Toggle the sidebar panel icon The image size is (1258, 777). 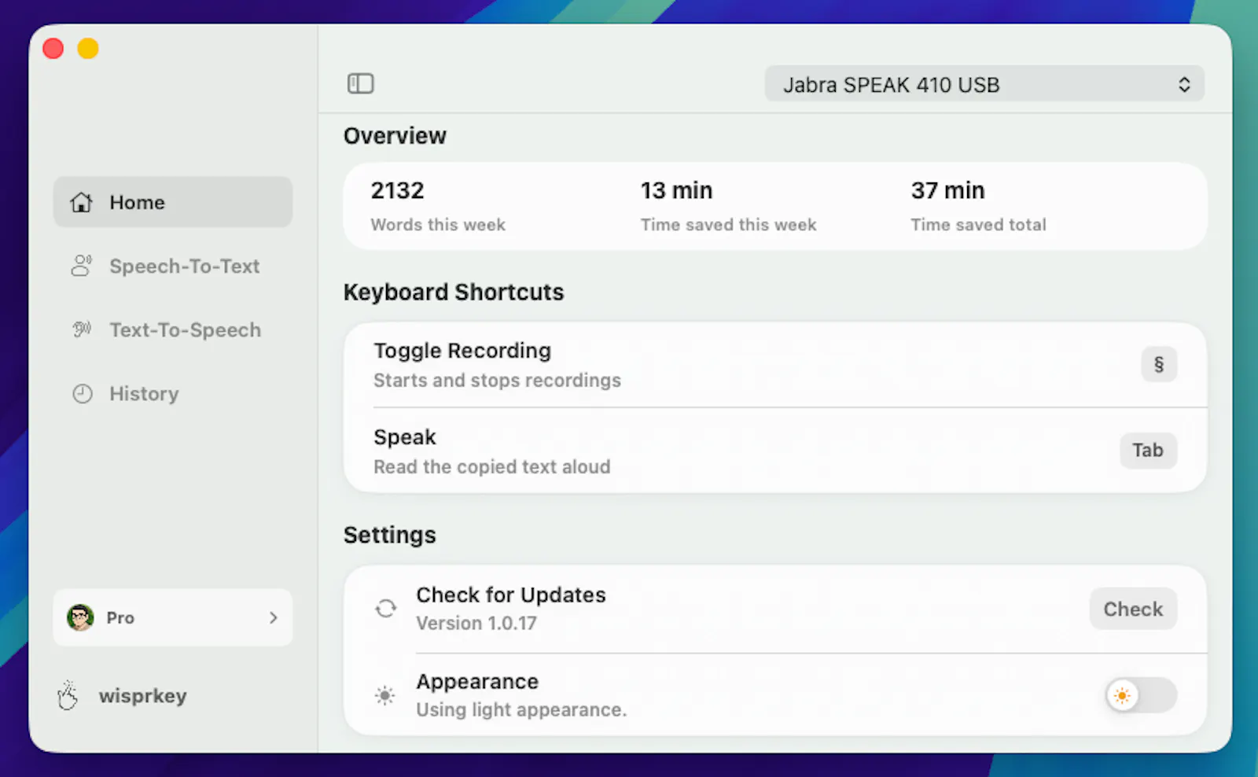[361, 83]
